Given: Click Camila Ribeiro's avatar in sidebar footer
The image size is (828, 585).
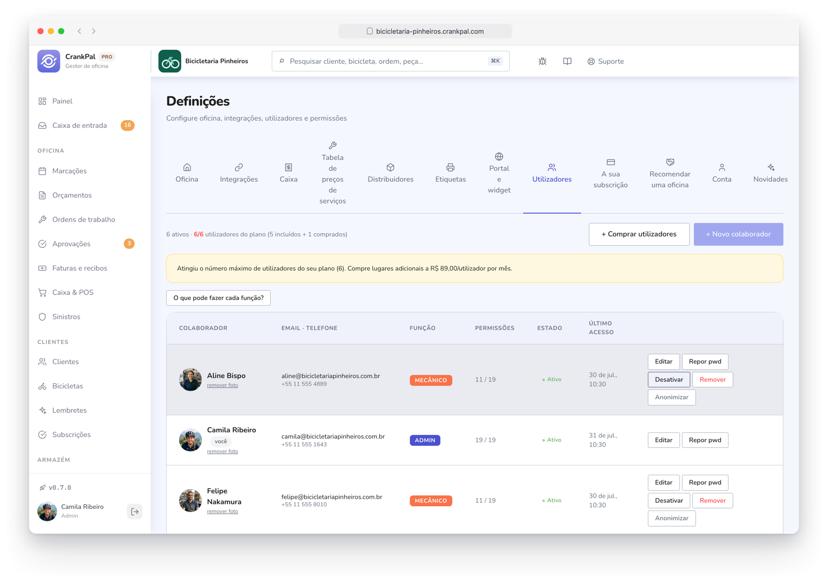Looking at the screenshot, I should pyautogui.click(x=47, y=512).
